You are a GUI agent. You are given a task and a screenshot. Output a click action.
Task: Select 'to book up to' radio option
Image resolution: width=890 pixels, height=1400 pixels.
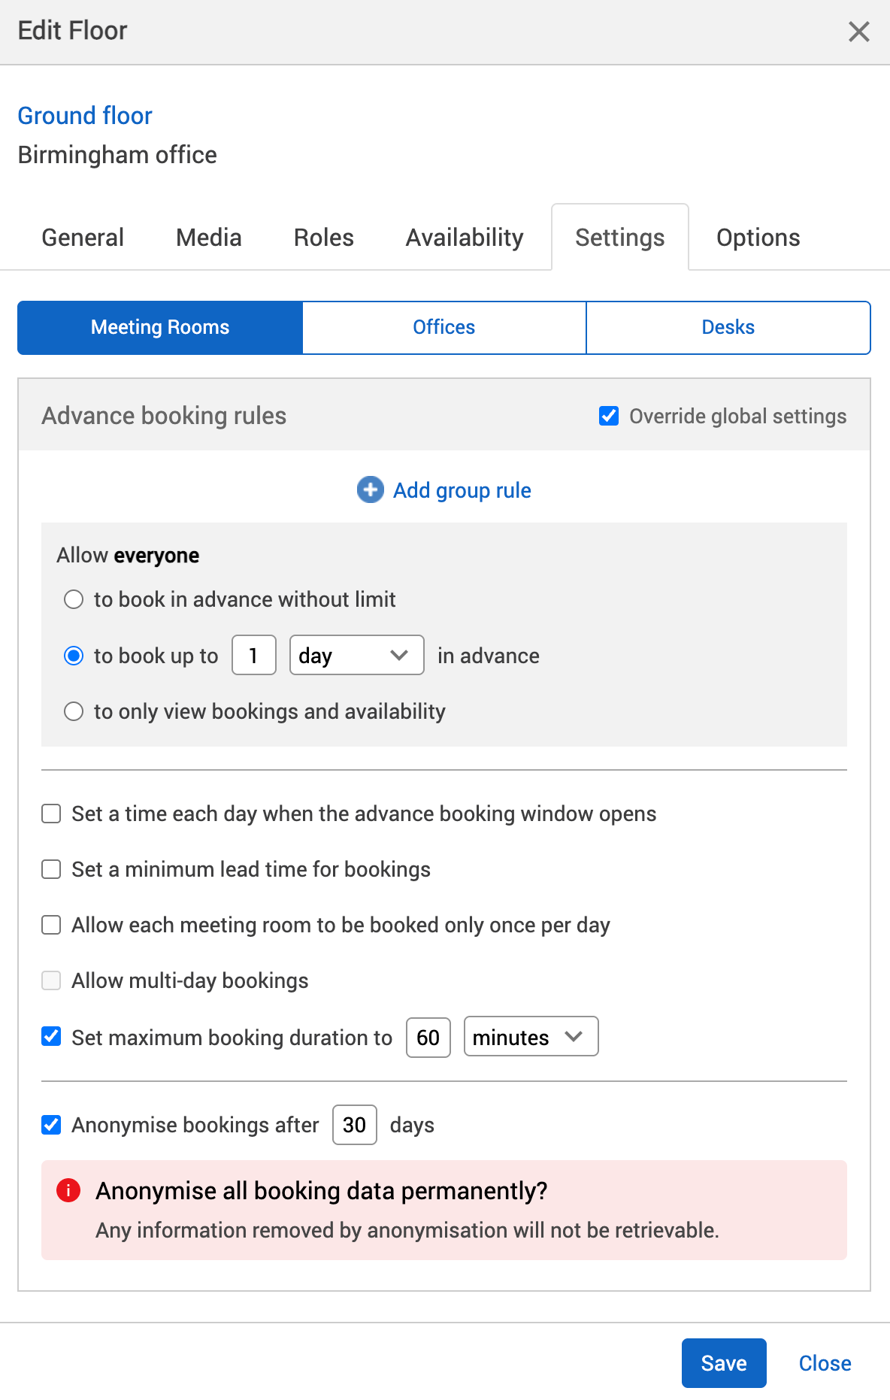click(x=74, y=656)
